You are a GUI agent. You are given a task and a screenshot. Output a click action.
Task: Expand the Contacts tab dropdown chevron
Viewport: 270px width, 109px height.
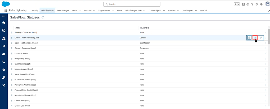178,11
